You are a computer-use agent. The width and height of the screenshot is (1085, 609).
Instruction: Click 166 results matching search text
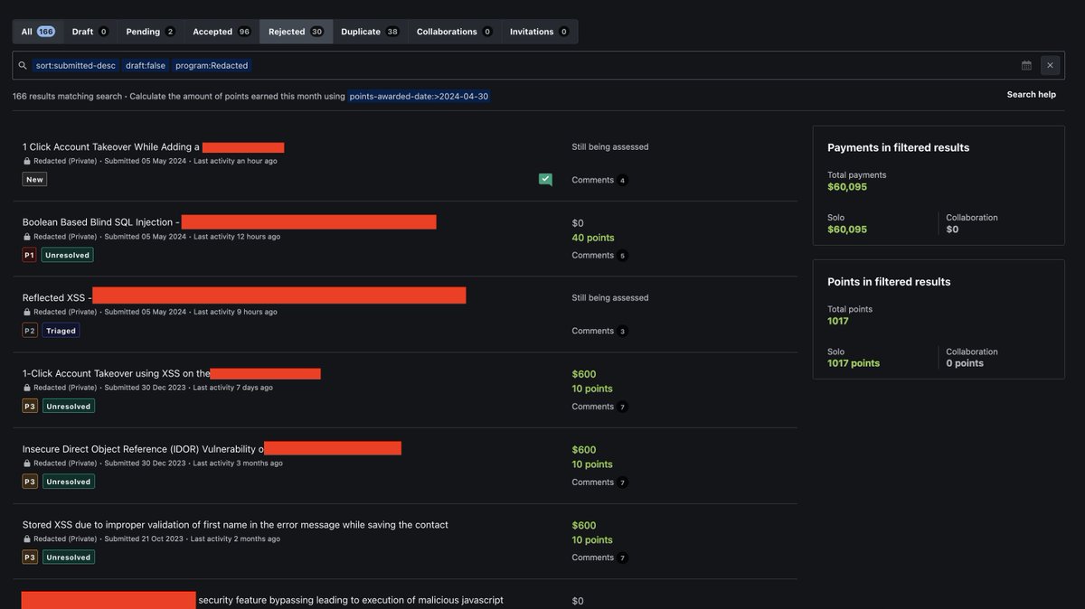67,96
